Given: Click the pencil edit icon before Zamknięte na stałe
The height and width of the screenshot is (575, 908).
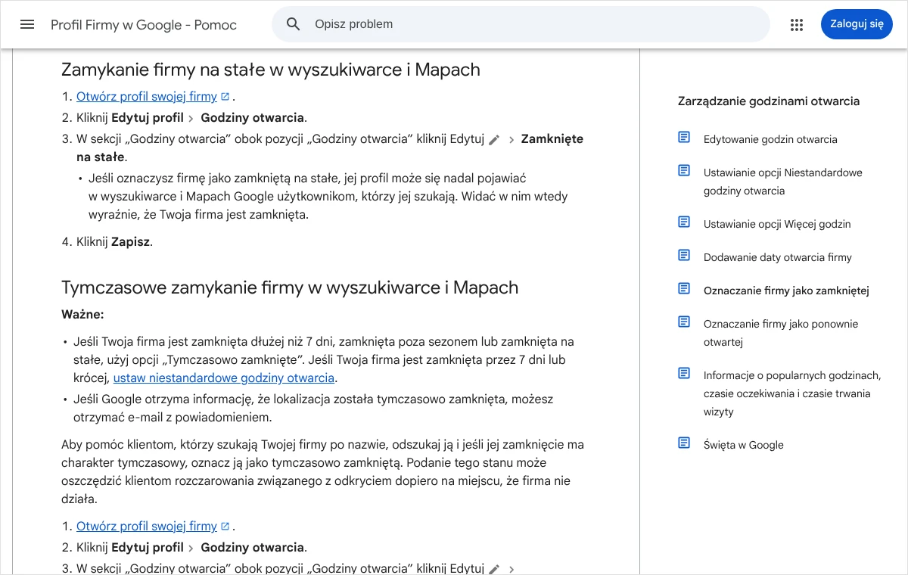Looking at the screenshot, I should point(494,140).
